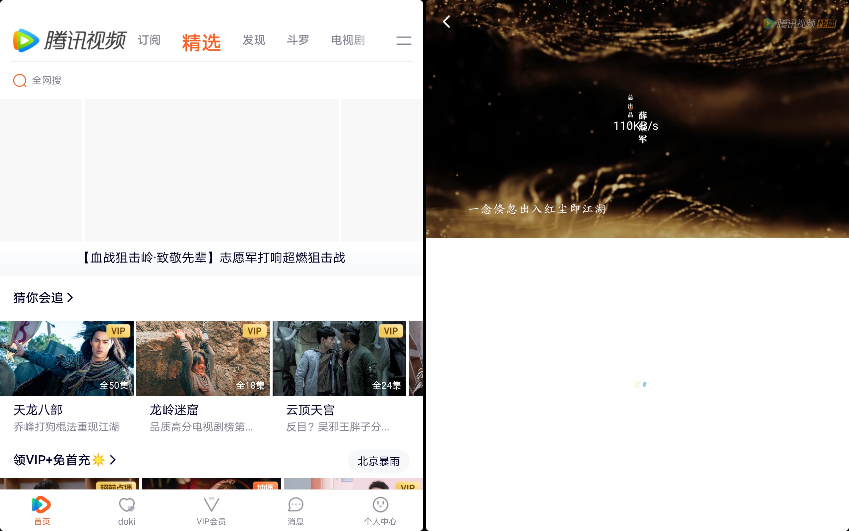Open the 消息 messages tab
The image size is (849, 531).
pyautogui.click(x=296, y=511)
